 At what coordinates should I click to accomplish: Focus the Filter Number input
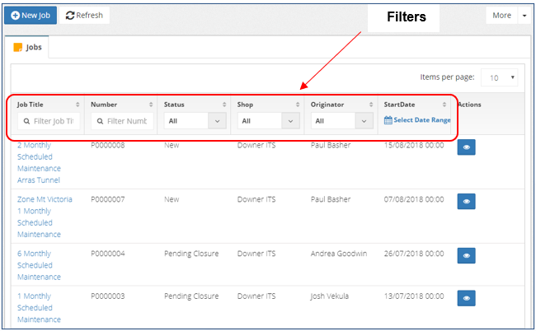[122, 121]
